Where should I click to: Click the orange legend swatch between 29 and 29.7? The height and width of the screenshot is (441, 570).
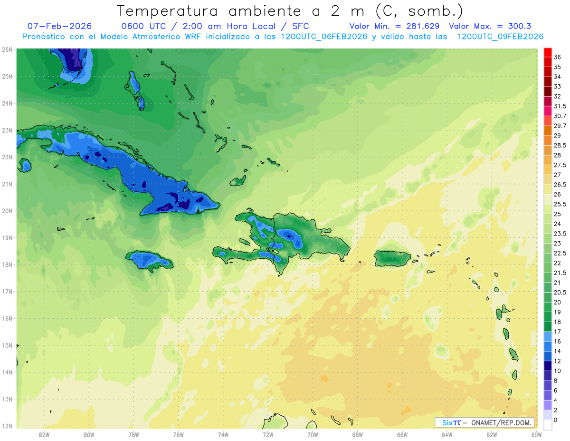tap(548, 130)
